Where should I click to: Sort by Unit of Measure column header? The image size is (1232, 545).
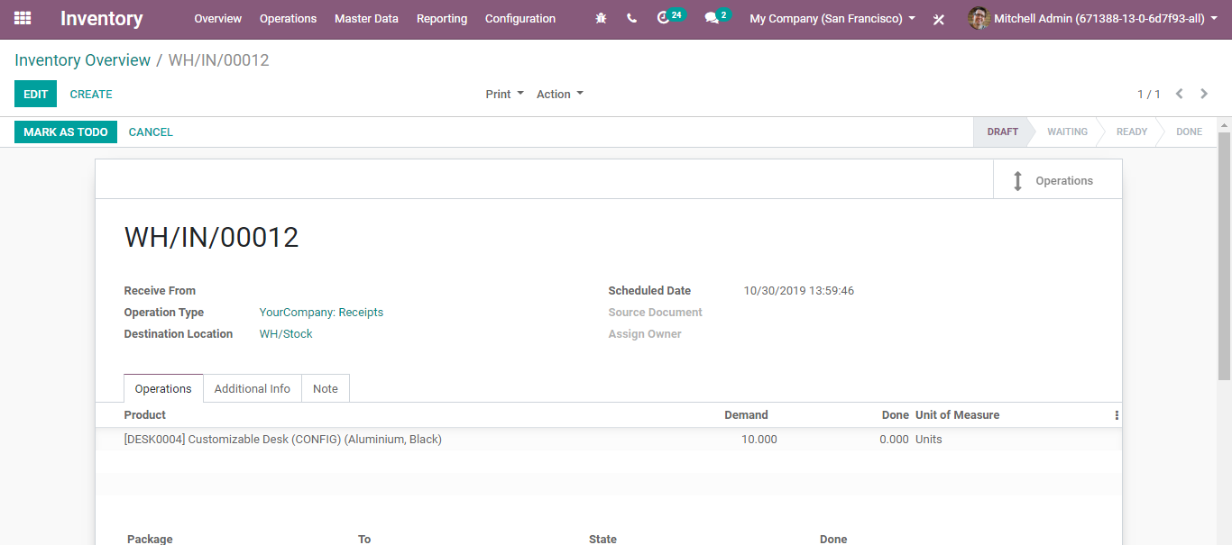(957, 415)
